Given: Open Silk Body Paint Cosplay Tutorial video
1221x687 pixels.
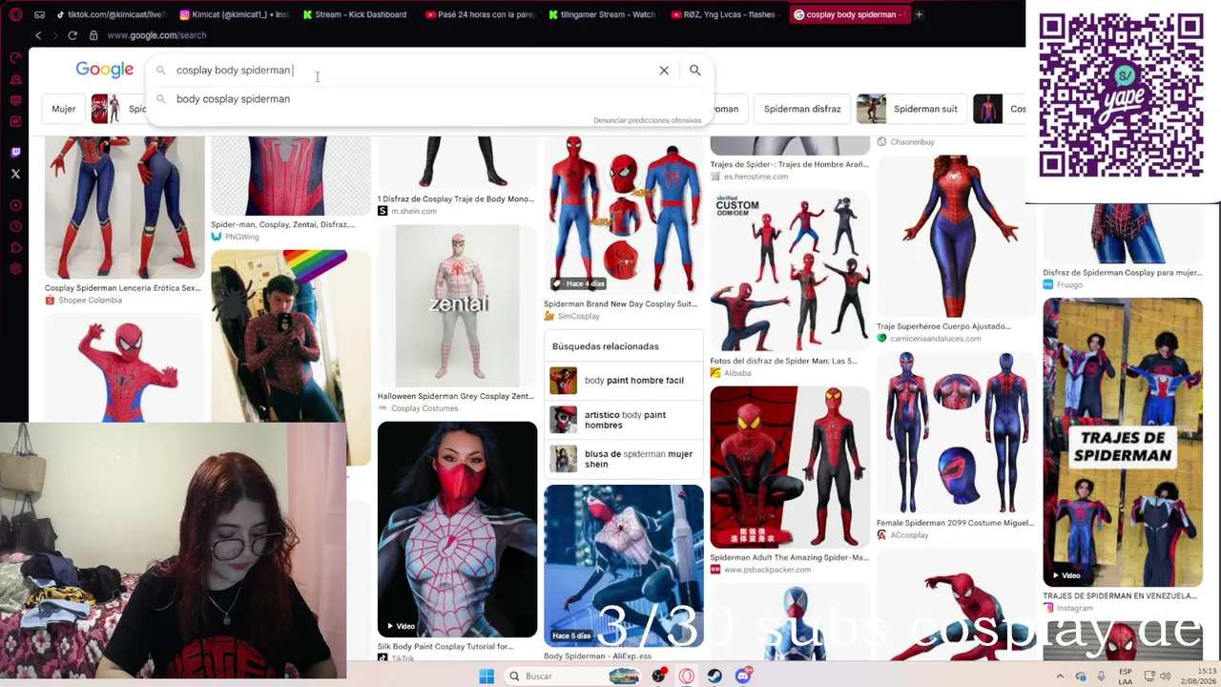Looking at the screenshot, I should coord(457,530).
